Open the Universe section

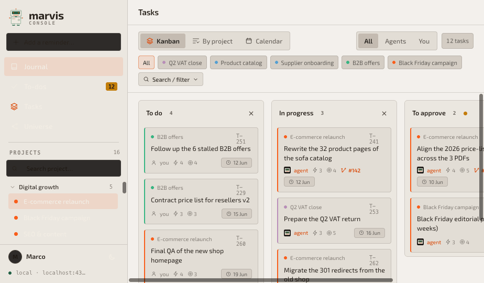coord(63,127)
